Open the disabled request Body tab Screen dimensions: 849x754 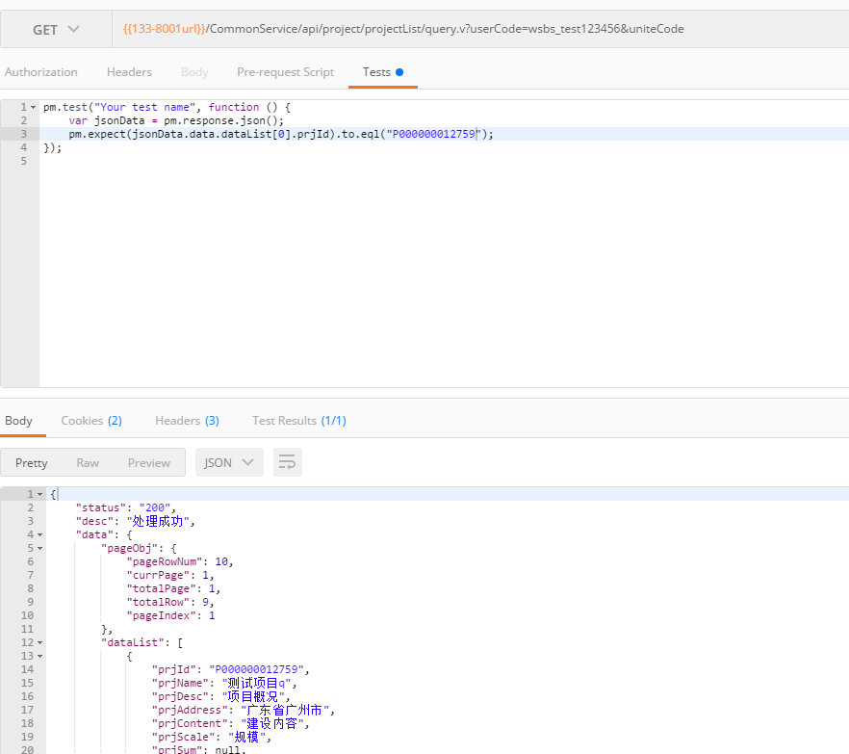click(x=194, y=72)
